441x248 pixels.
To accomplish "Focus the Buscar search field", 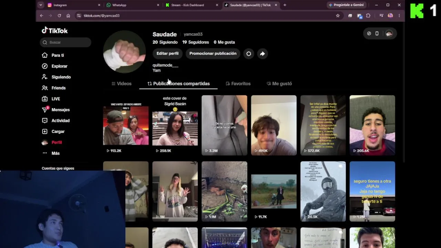I will point(65,42).
